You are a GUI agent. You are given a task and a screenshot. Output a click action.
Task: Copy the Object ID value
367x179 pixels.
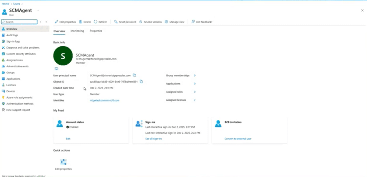pos(142,82)
